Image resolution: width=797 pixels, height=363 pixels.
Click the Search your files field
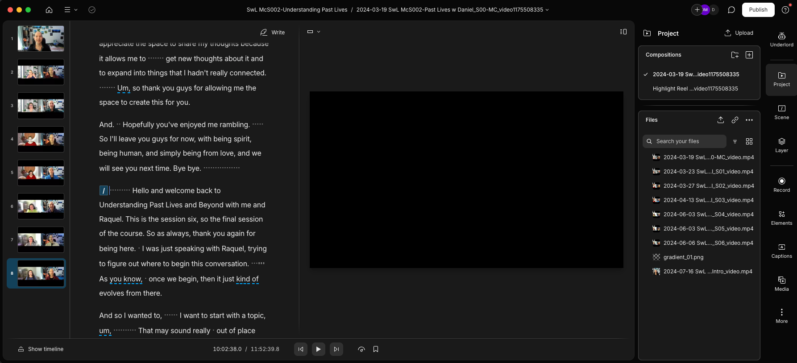pyautogui.click(x=685, y=141)
